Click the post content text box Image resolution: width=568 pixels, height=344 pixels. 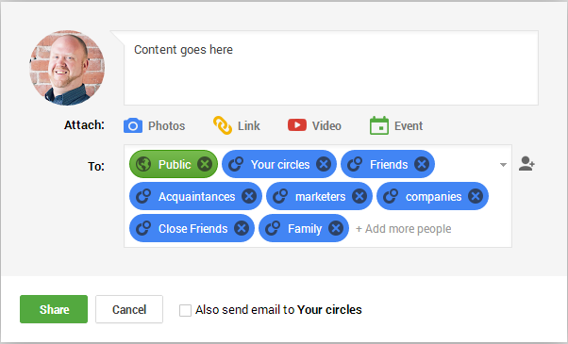pyautogui.click(x=331, y=68)
